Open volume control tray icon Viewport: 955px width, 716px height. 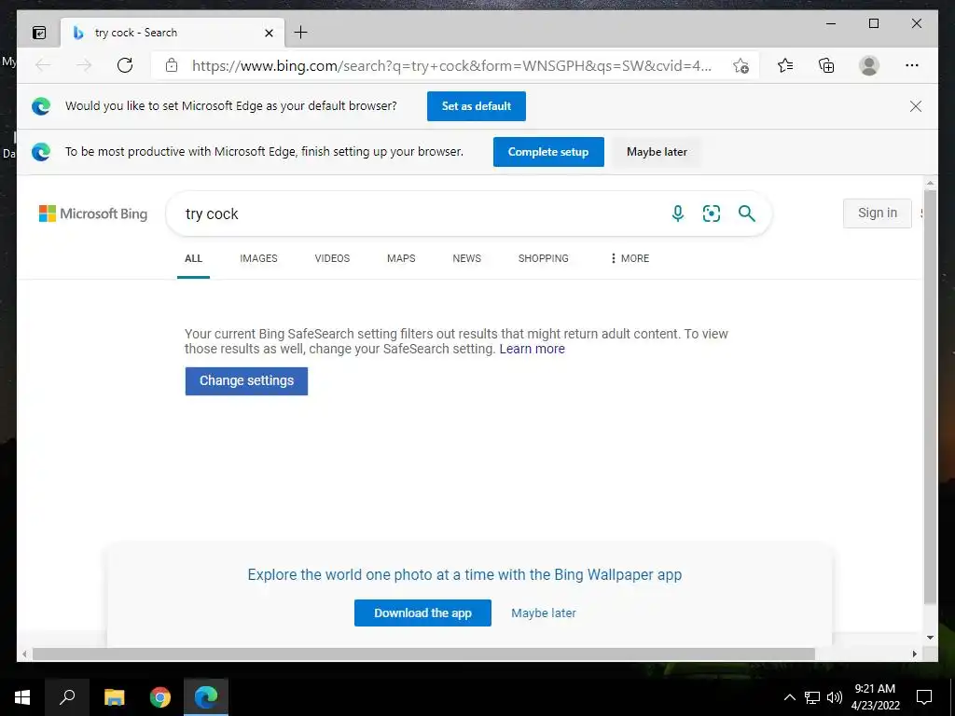click(835, 697)
